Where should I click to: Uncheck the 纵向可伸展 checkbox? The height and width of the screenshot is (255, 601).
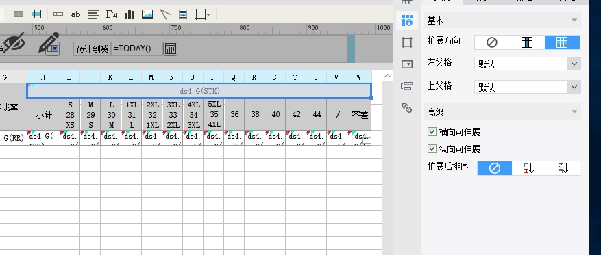tap(432, 149)
